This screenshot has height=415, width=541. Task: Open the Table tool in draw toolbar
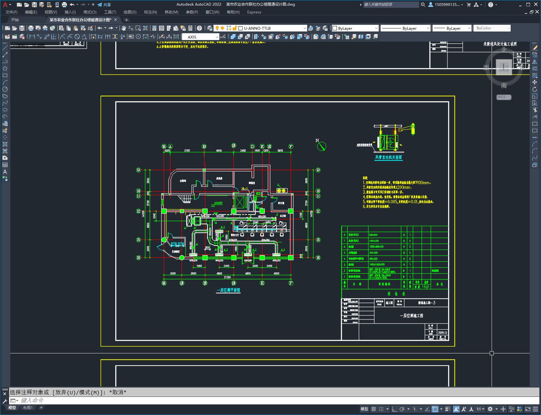pyautogui.click(x=5, y=165)
